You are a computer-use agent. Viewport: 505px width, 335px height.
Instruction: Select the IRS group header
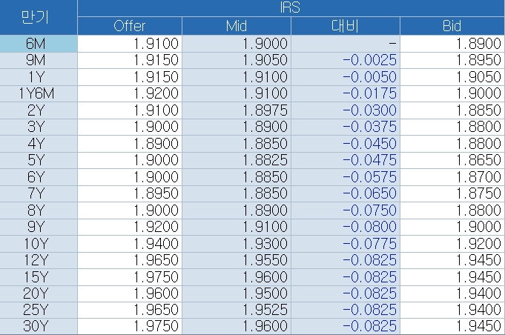pos(290,8)
